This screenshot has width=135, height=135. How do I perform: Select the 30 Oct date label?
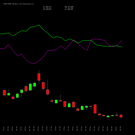click(17, 129)
